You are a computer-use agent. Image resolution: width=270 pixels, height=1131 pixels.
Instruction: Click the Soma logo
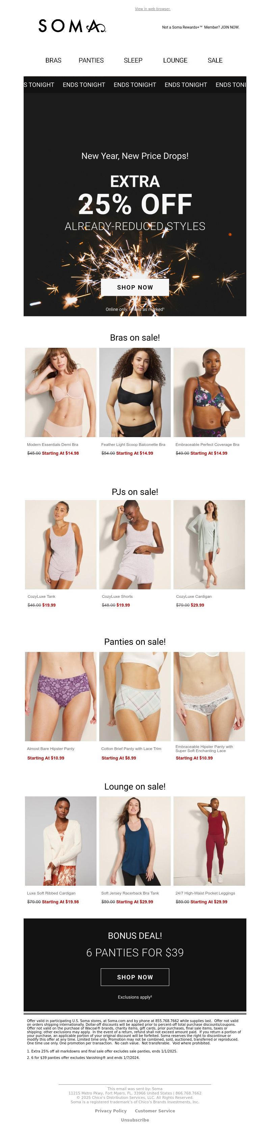72,26
